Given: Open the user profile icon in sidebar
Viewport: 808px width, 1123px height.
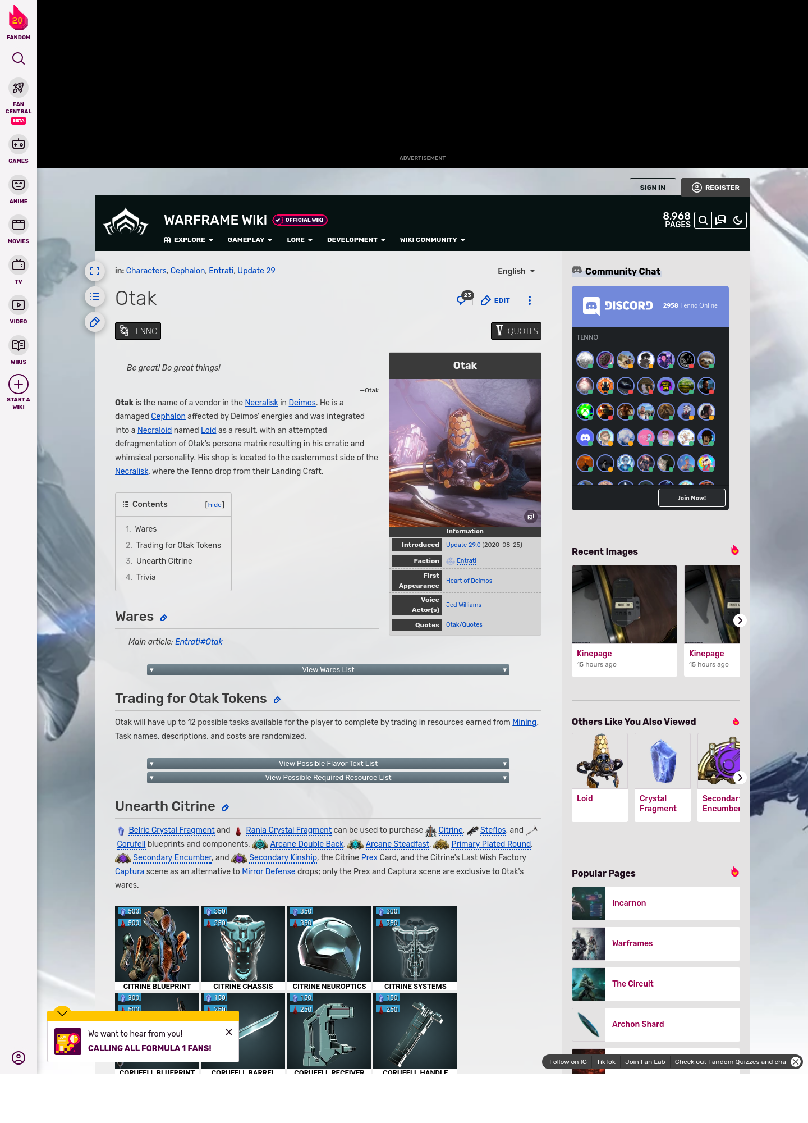Looking at the screenshot, I should [19, 1058].
